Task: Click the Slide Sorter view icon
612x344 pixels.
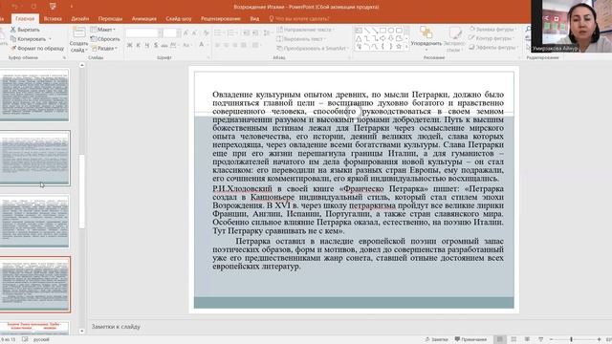Action: [x=514, y=339]
